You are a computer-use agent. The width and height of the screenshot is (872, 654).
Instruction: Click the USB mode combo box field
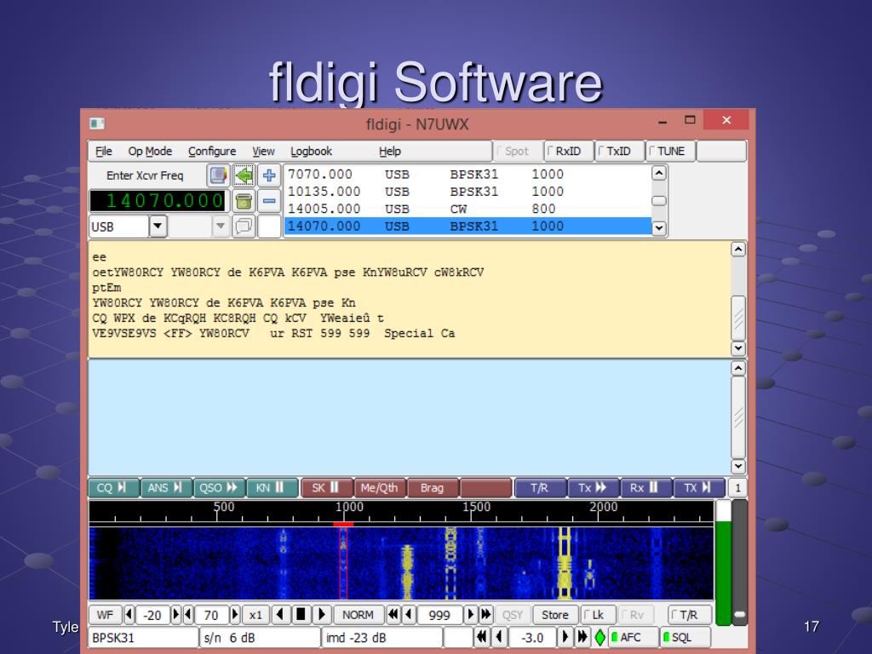pyautogui.click(x=119, y=227)
